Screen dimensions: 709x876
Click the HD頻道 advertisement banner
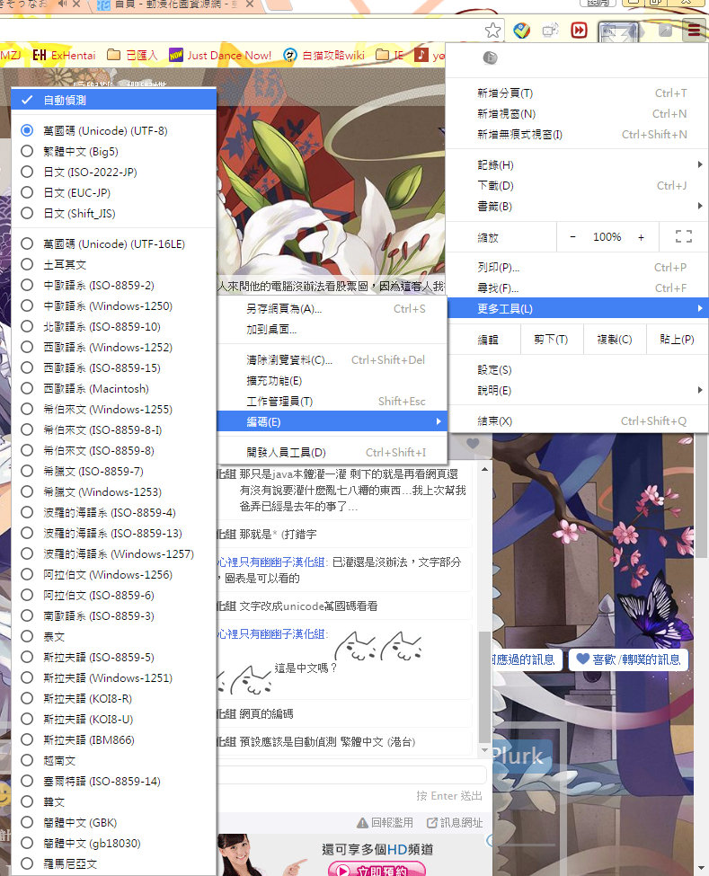[354, 854]
